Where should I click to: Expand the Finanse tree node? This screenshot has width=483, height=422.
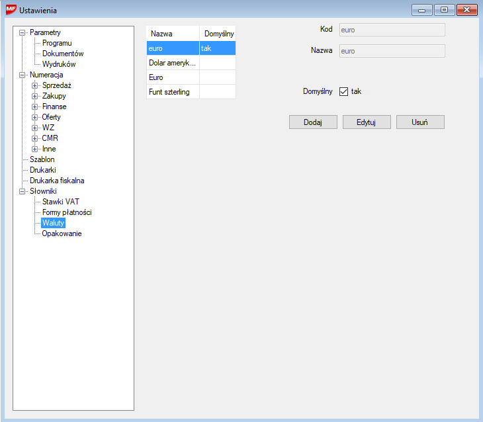[x=36, y=106]
